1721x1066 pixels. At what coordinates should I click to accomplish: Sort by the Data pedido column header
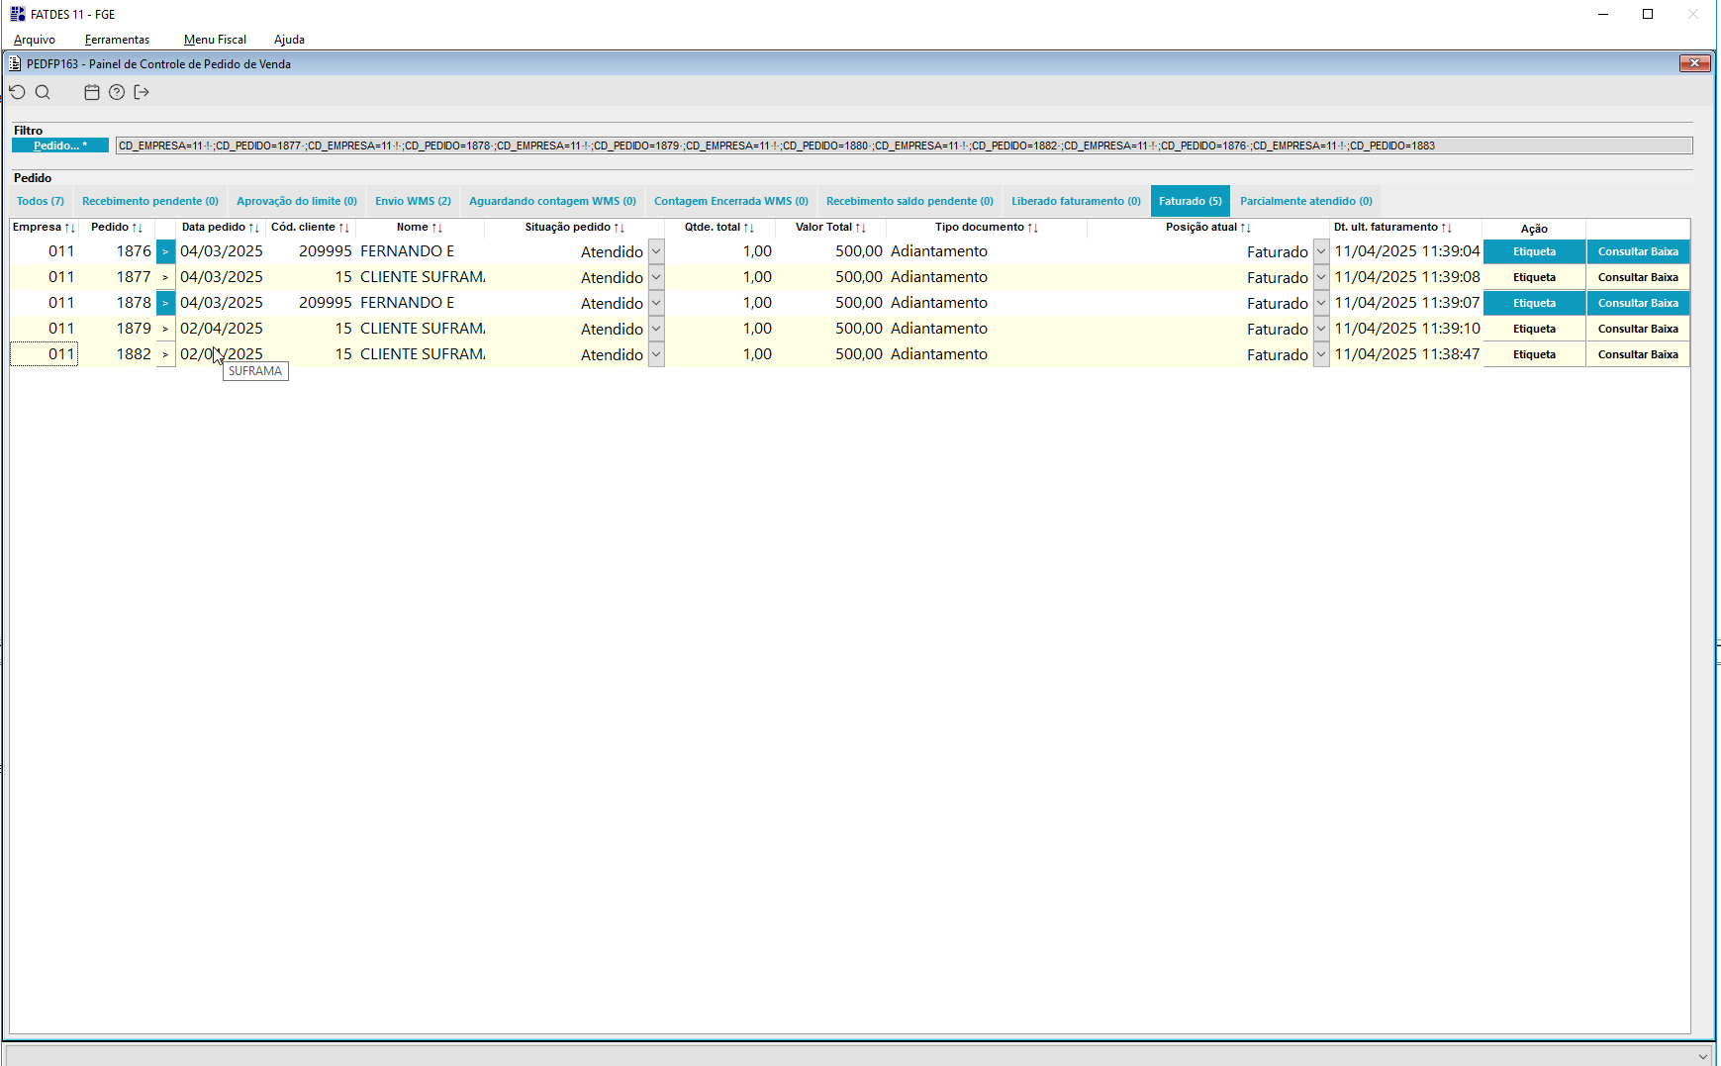[220, 228]
